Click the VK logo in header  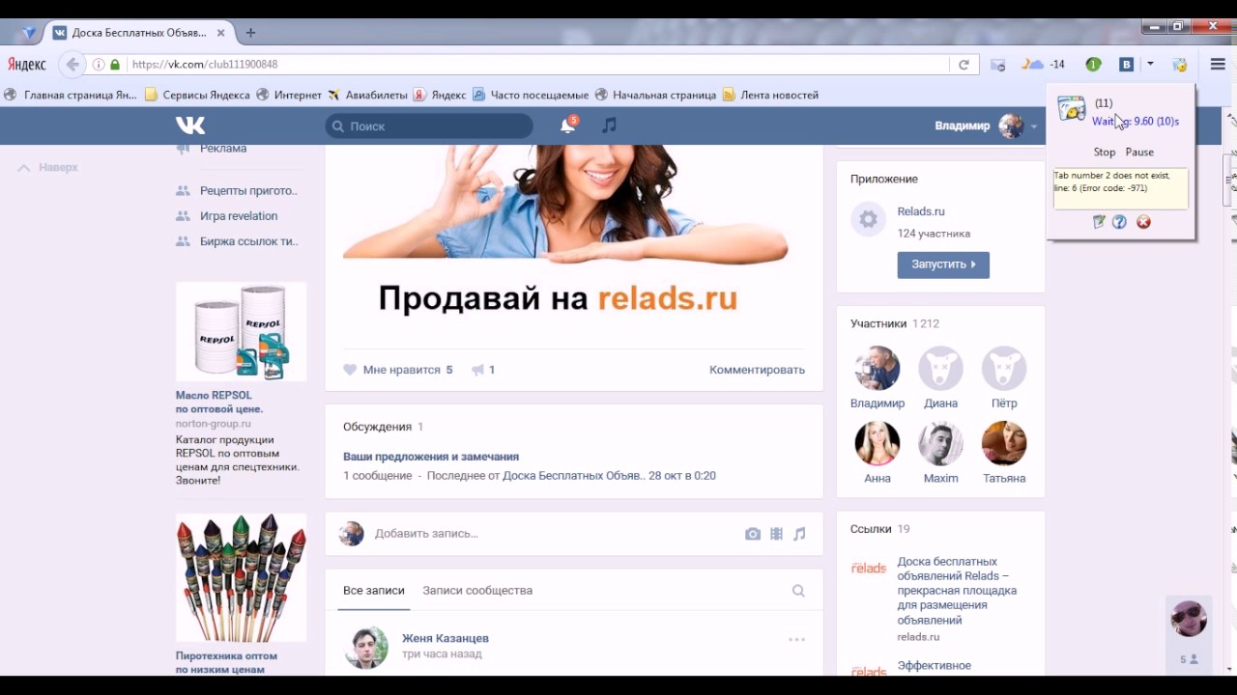pyautogui.click(x=190, y=125)
